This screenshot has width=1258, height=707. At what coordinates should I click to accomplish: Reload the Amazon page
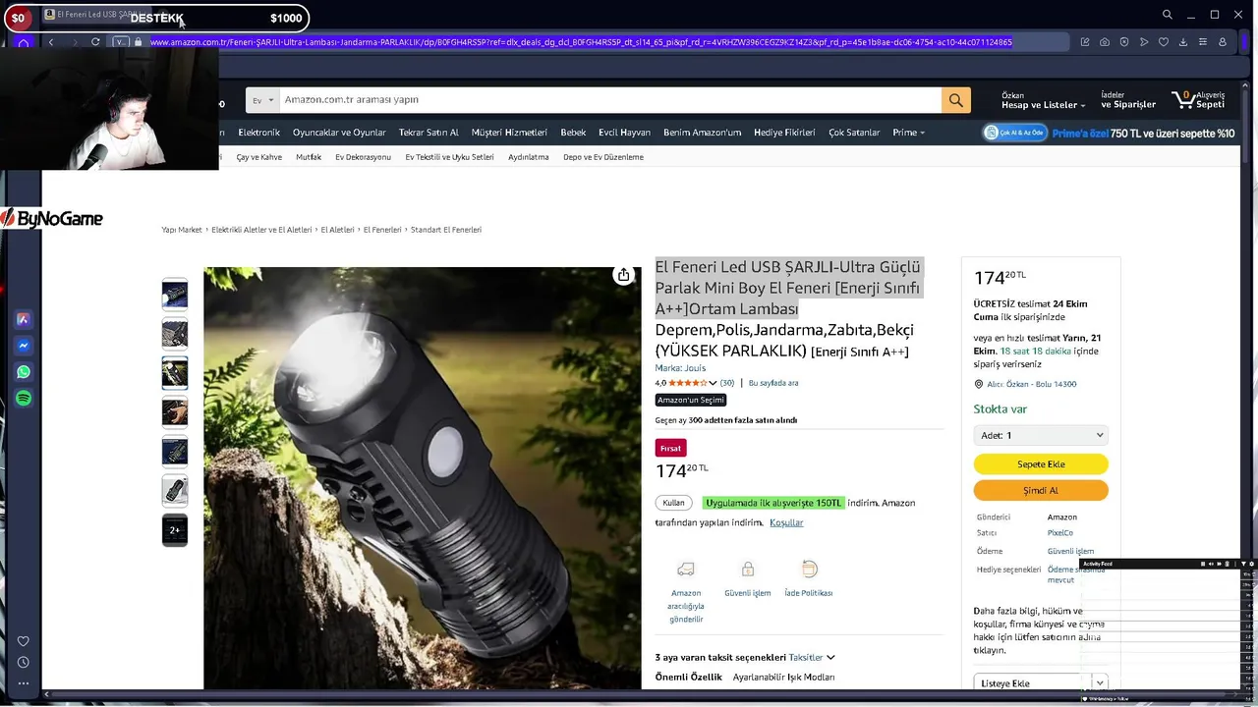click(x=95, y=42)
